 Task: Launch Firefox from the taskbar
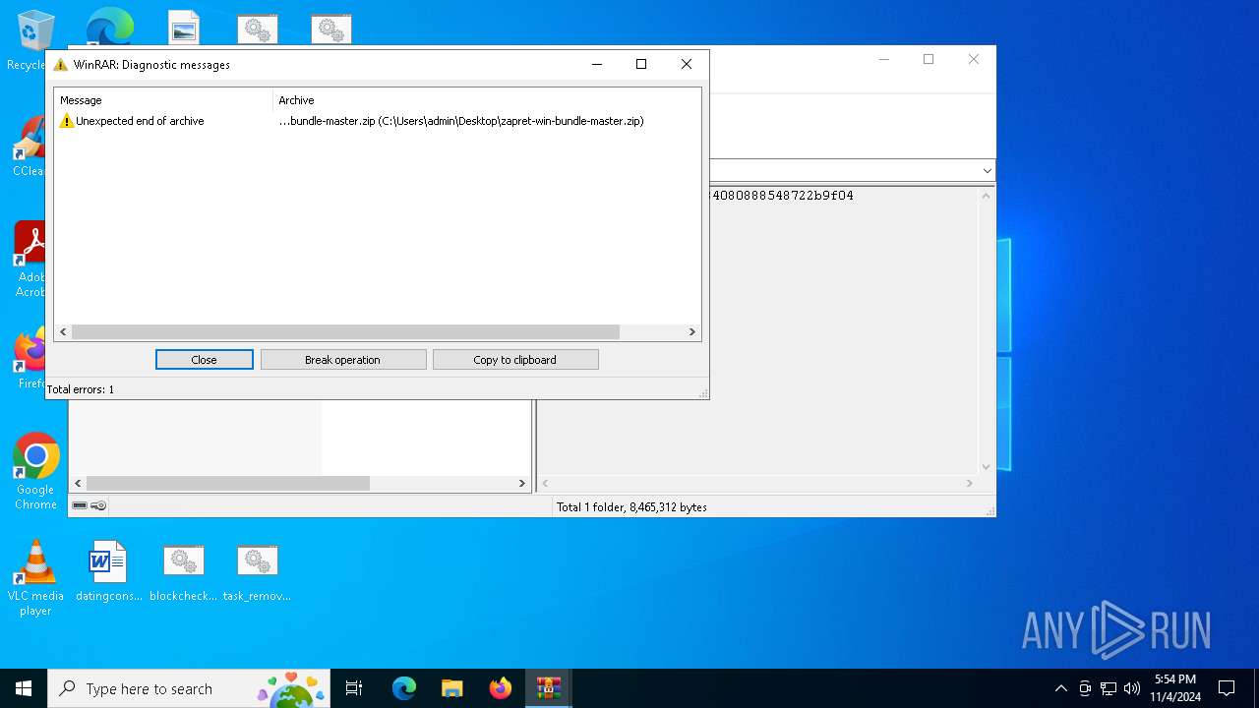point(500,688)
